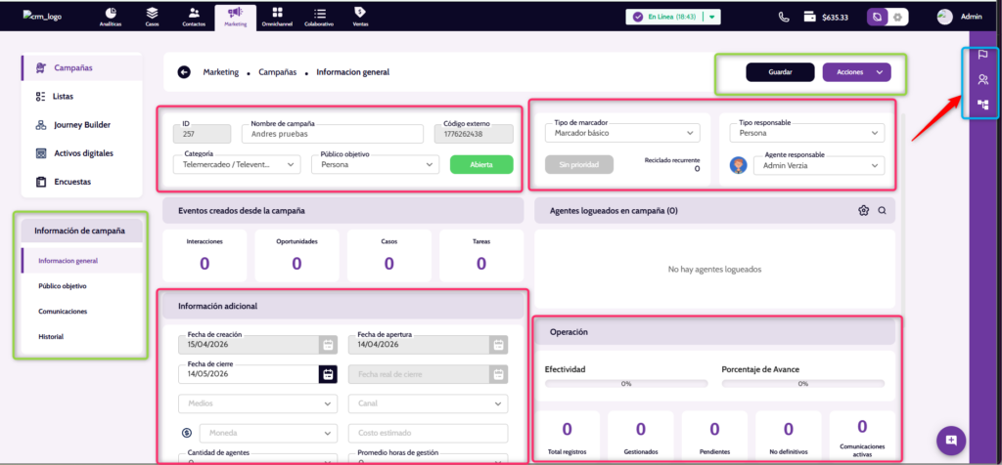Open the Acciones dropdown menu
The height and width of the screenshot is (465, 1002).
click(857, 72)
